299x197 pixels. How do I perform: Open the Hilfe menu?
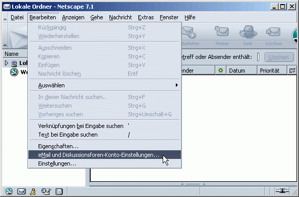pyautogui.click(x=190, y=17)
